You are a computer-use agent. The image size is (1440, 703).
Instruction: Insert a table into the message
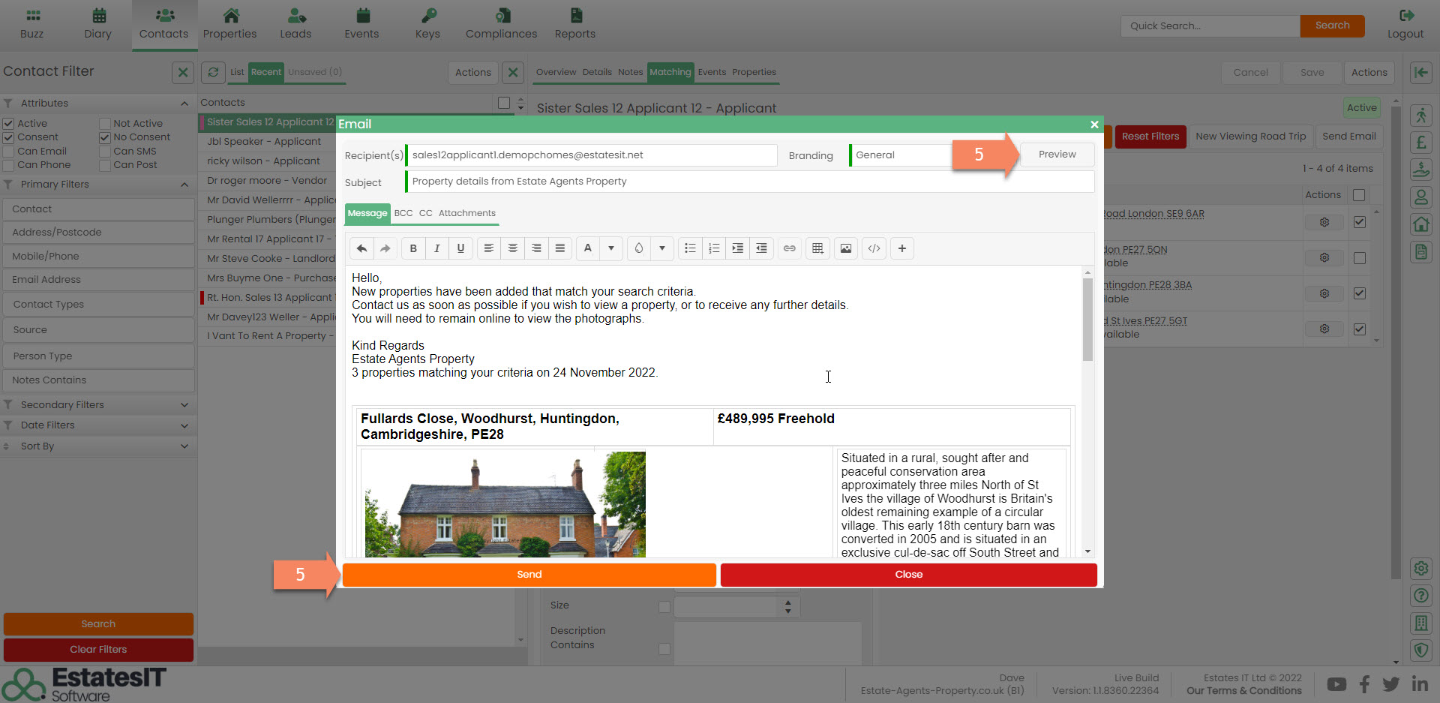(x=817, y=248)
